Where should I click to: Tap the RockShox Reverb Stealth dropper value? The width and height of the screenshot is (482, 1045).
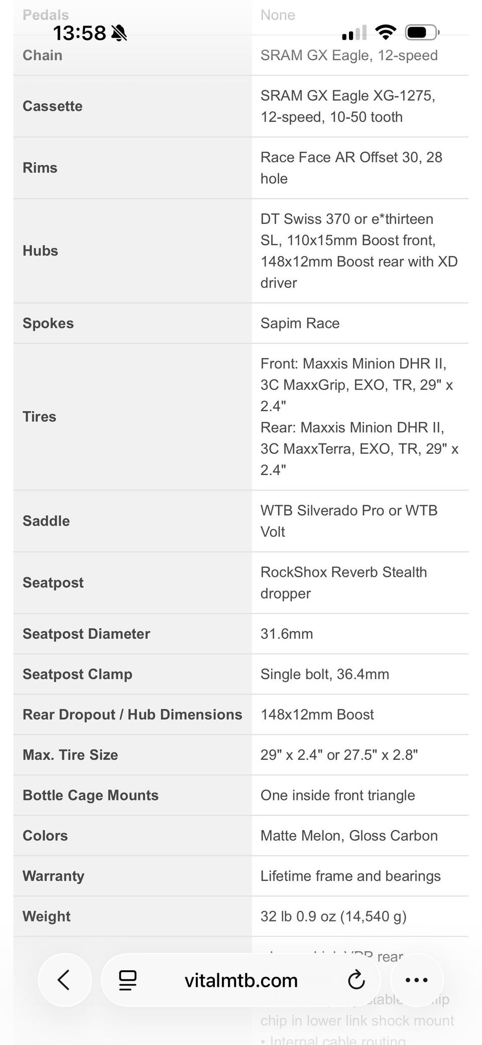tap(343, 583)
